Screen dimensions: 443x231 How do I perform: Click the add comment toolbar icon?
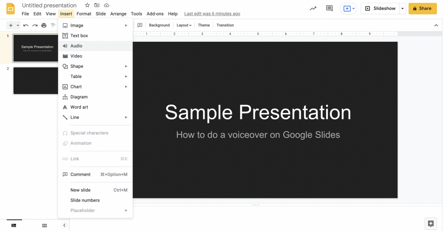[140, 25]
